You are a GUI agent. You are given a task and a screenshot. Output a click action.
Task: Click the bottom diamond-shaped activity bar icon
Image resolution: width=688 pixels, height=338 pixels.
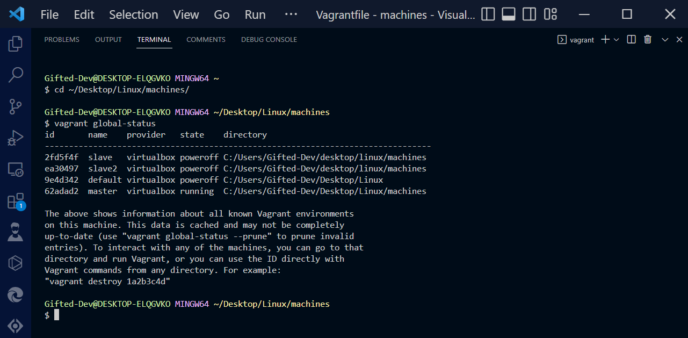[x=16, y=326]
